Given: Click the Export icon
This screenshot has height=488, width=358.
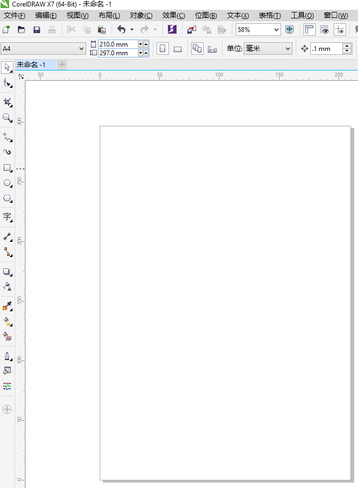Looking at the screenshot, I should pyautogui.click(x=207, y=30).
